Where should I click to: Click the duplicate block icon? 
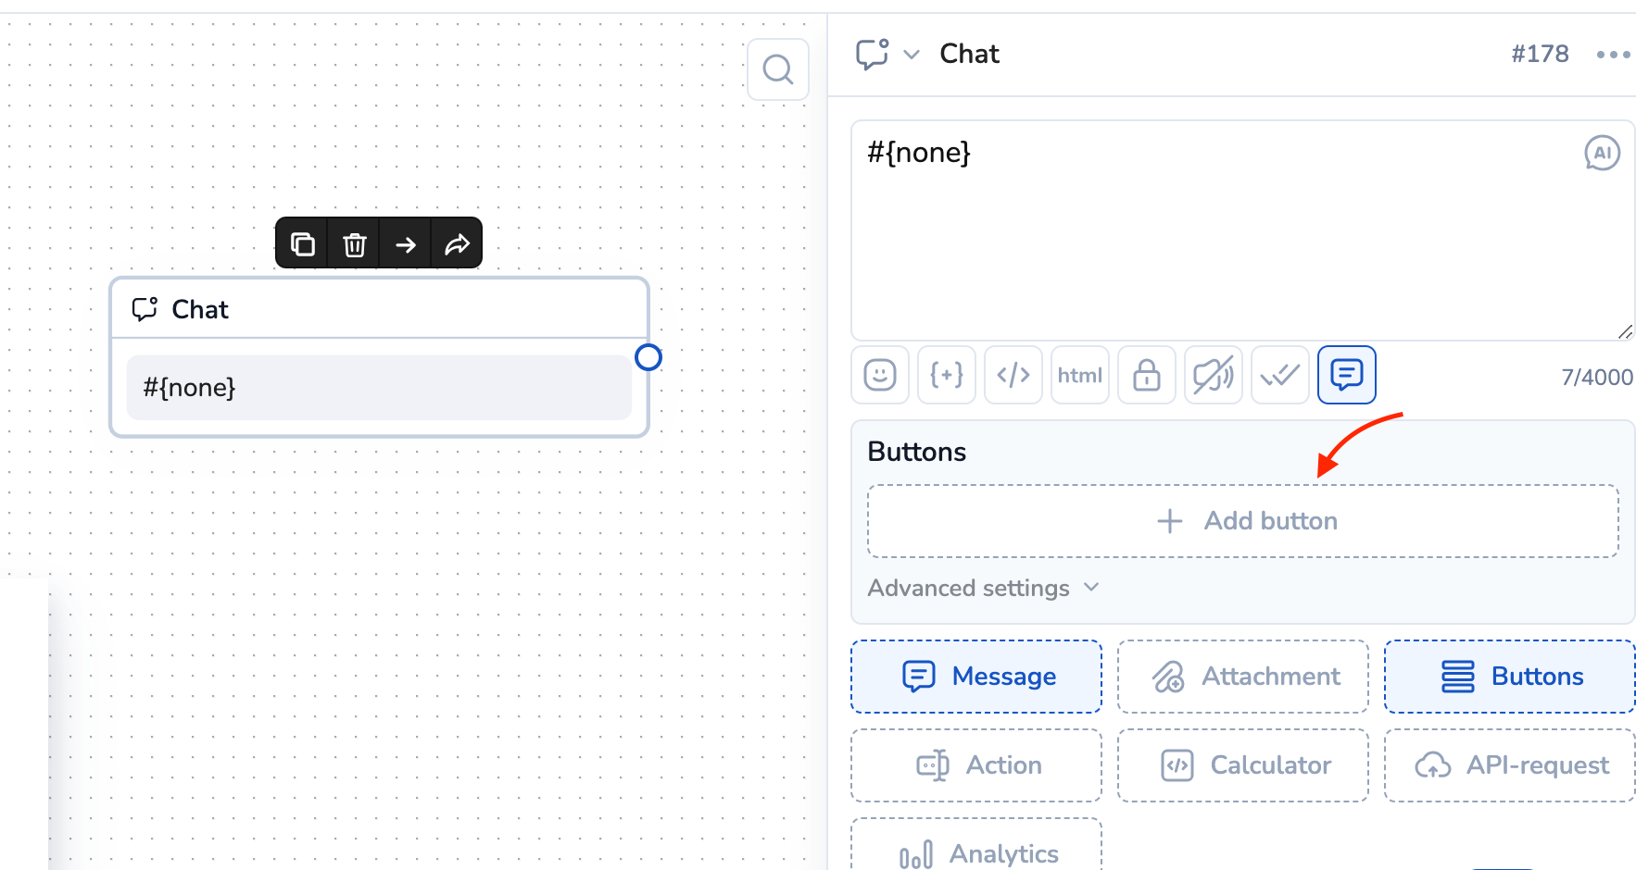pos(303,244)
